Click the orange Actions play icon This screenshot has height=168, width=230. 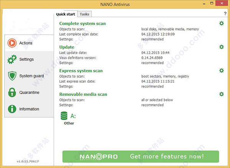tap(12, 43)
